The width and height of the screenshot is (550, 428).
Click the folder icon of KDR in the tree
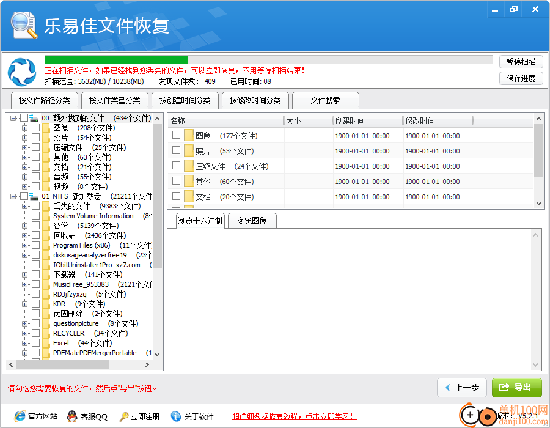tap(46, 304)
